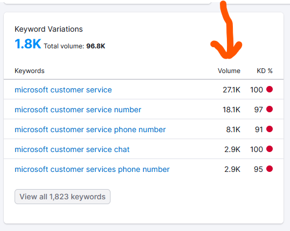Viewport: 290px width, 231px height.
Task: Click the Volume column header
Action: 229,71
